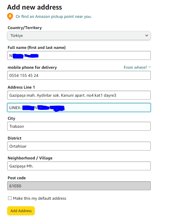Click the City field containing Trabzon
The image size is (174, 223).
coord(79,126)
